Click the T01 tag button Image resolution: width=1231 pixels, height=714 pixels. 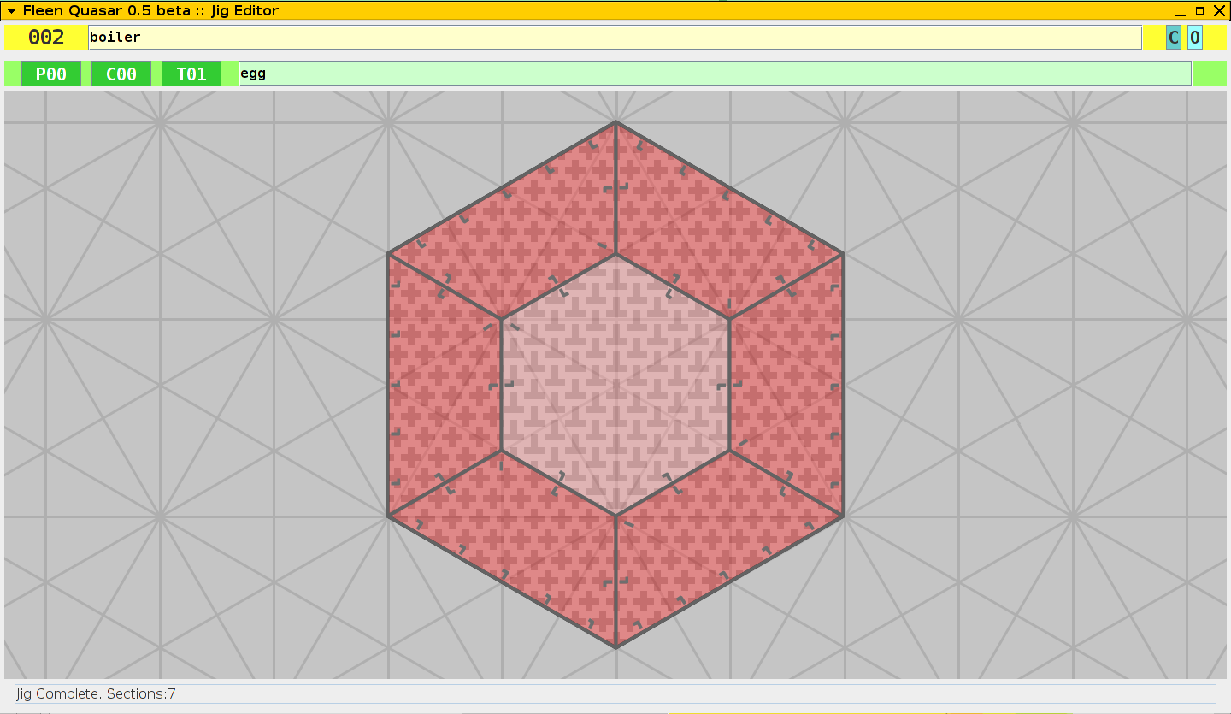[191, 74]
